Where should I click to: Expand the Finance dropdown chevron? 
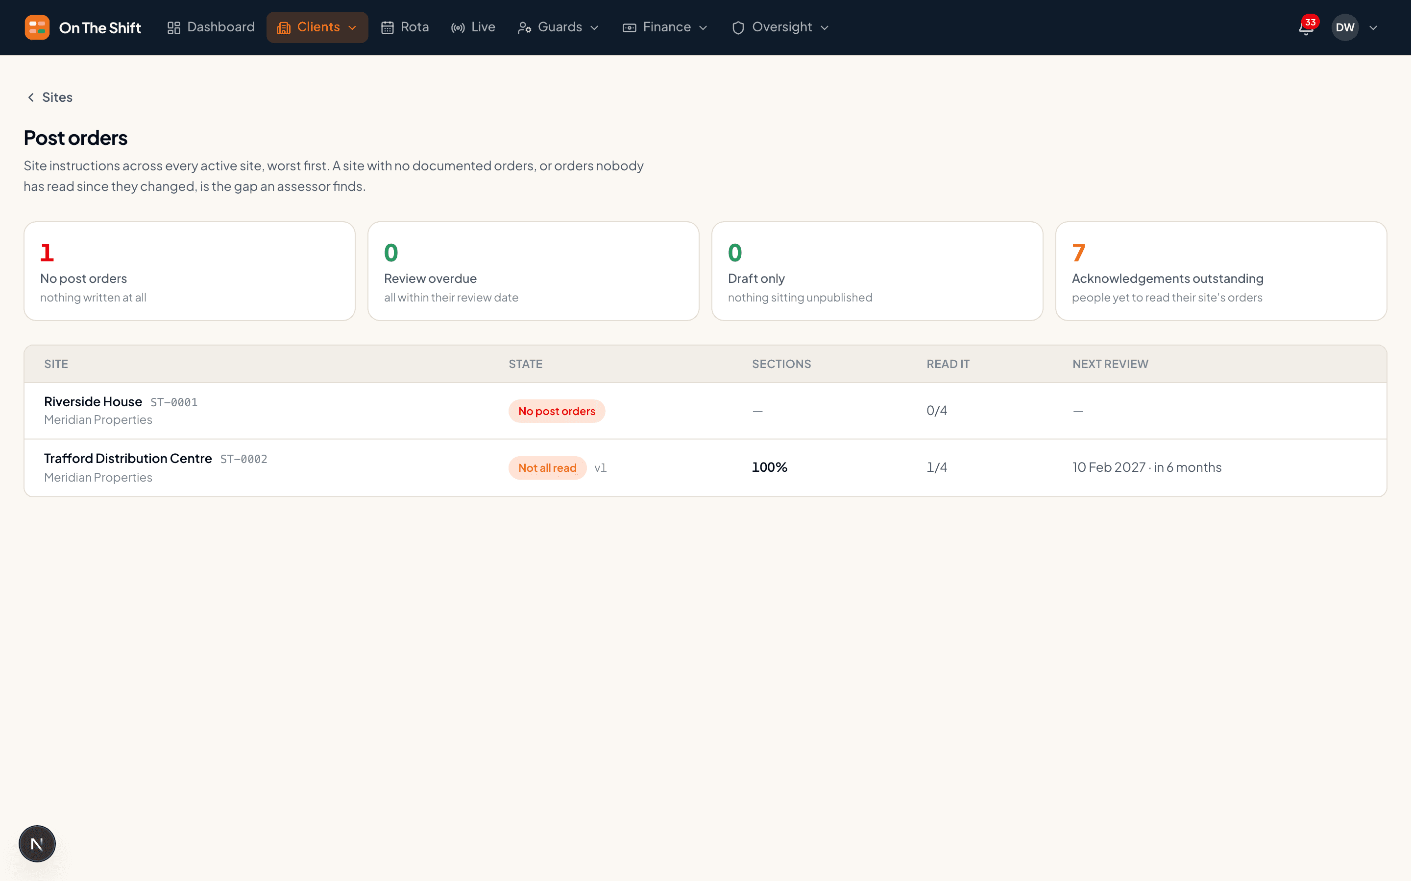703,27
